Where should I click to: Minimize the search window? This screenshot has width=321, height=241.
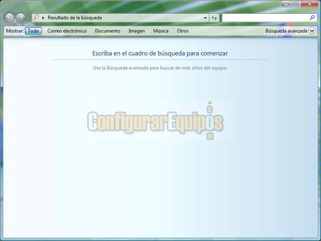[286, 4]
